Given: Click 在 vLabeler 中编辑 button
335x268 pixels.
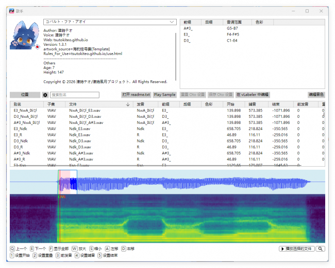Looking at the screenshot, I should pos(253,95).
